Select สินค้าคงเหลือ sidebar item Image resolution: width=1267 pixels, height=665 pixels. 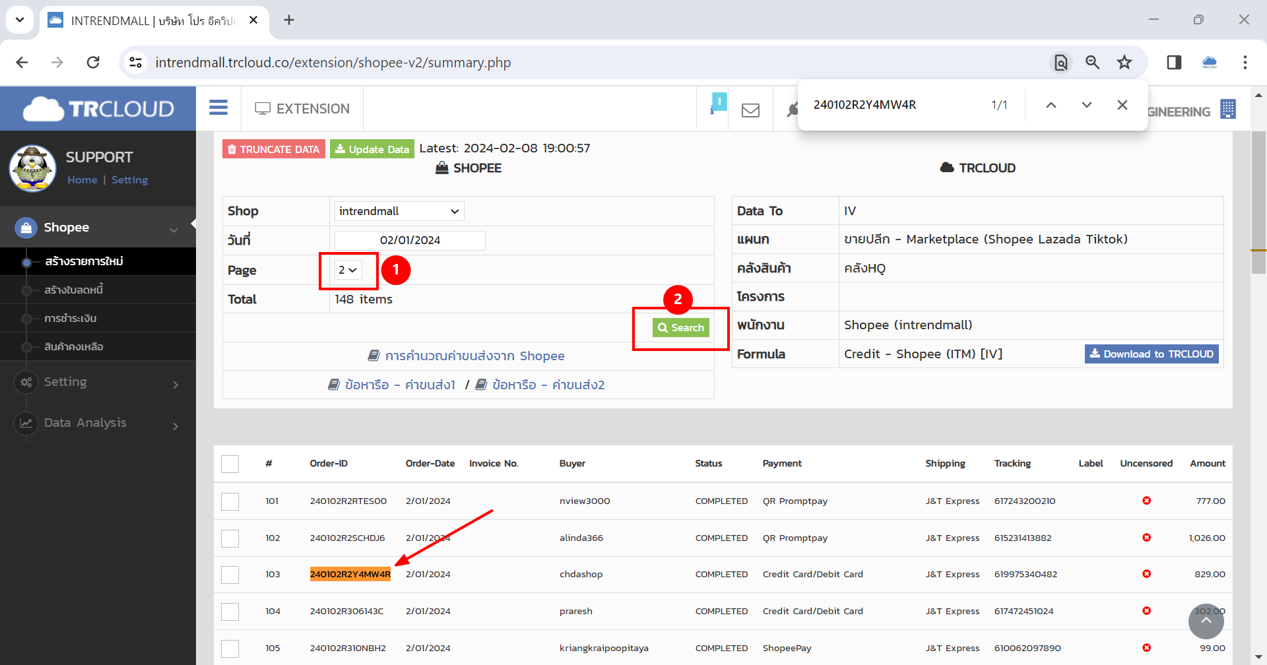pos(98,346)
